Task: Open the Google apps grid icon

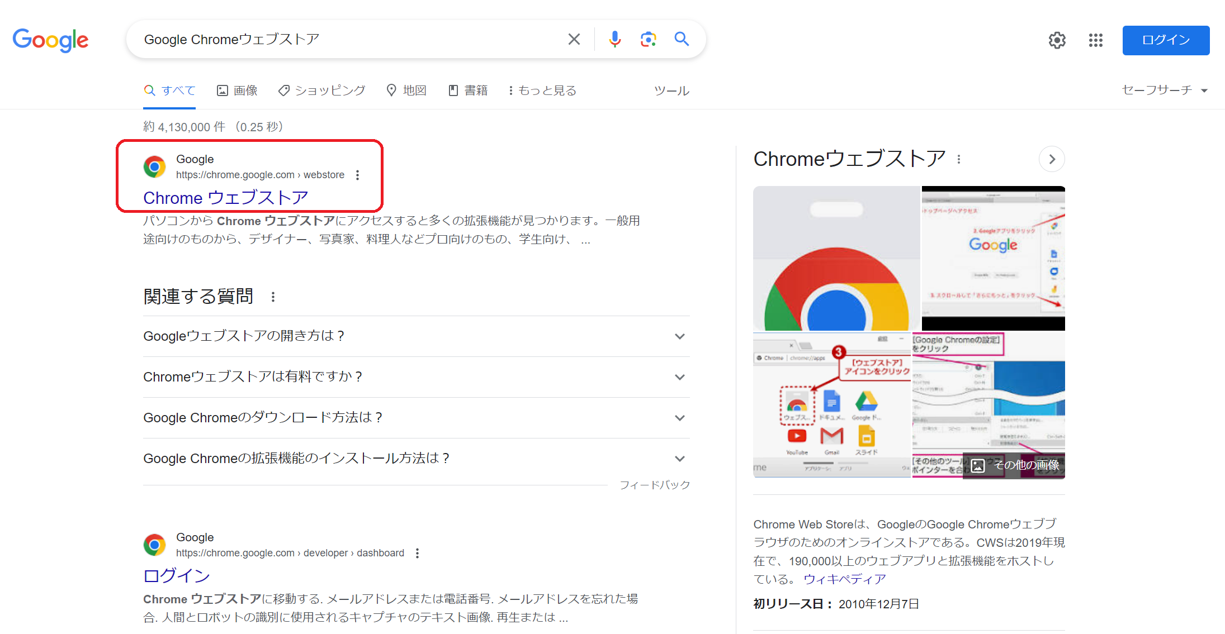Action: coord(1095,40)
